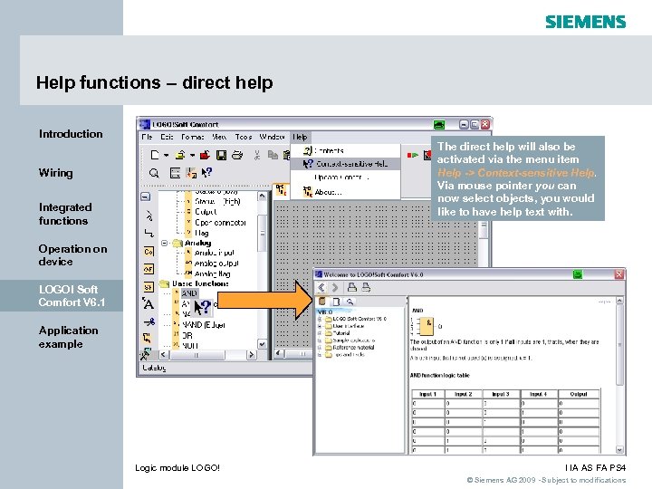The height and width of the screenshot is (489, 652).
Task: Select Analog input in catalog tree
Action: coord(214,253)
